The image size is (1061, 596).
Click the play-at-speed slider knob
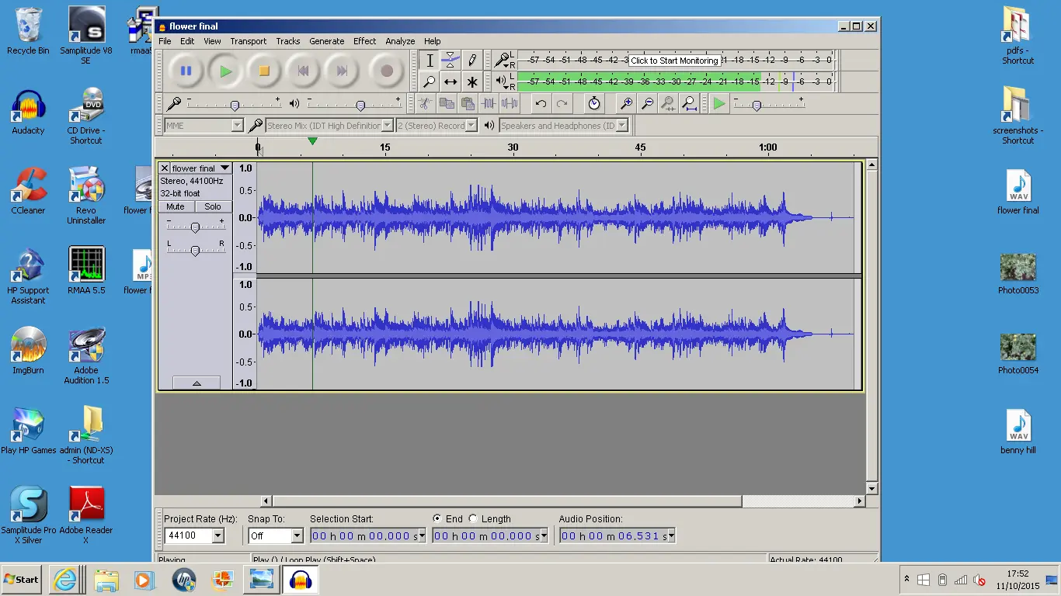point(757,105)
